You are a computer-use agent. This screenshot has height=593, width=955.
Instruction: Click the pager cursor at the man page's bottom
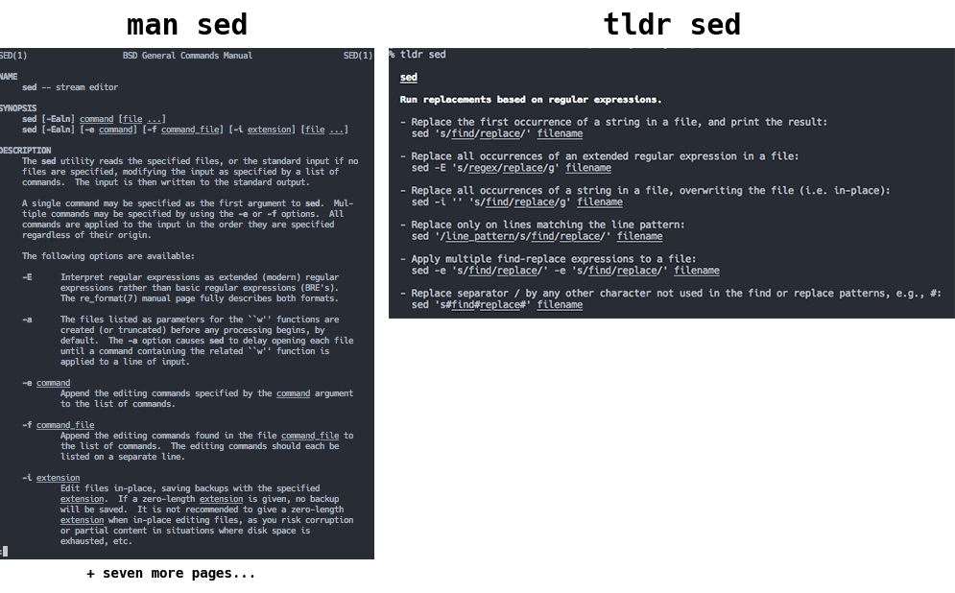(x=4, y=552)
